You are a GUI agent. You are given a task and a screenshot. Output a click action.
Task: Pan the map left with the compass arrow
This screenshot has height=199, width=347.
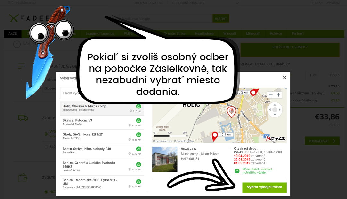(270, 110)
